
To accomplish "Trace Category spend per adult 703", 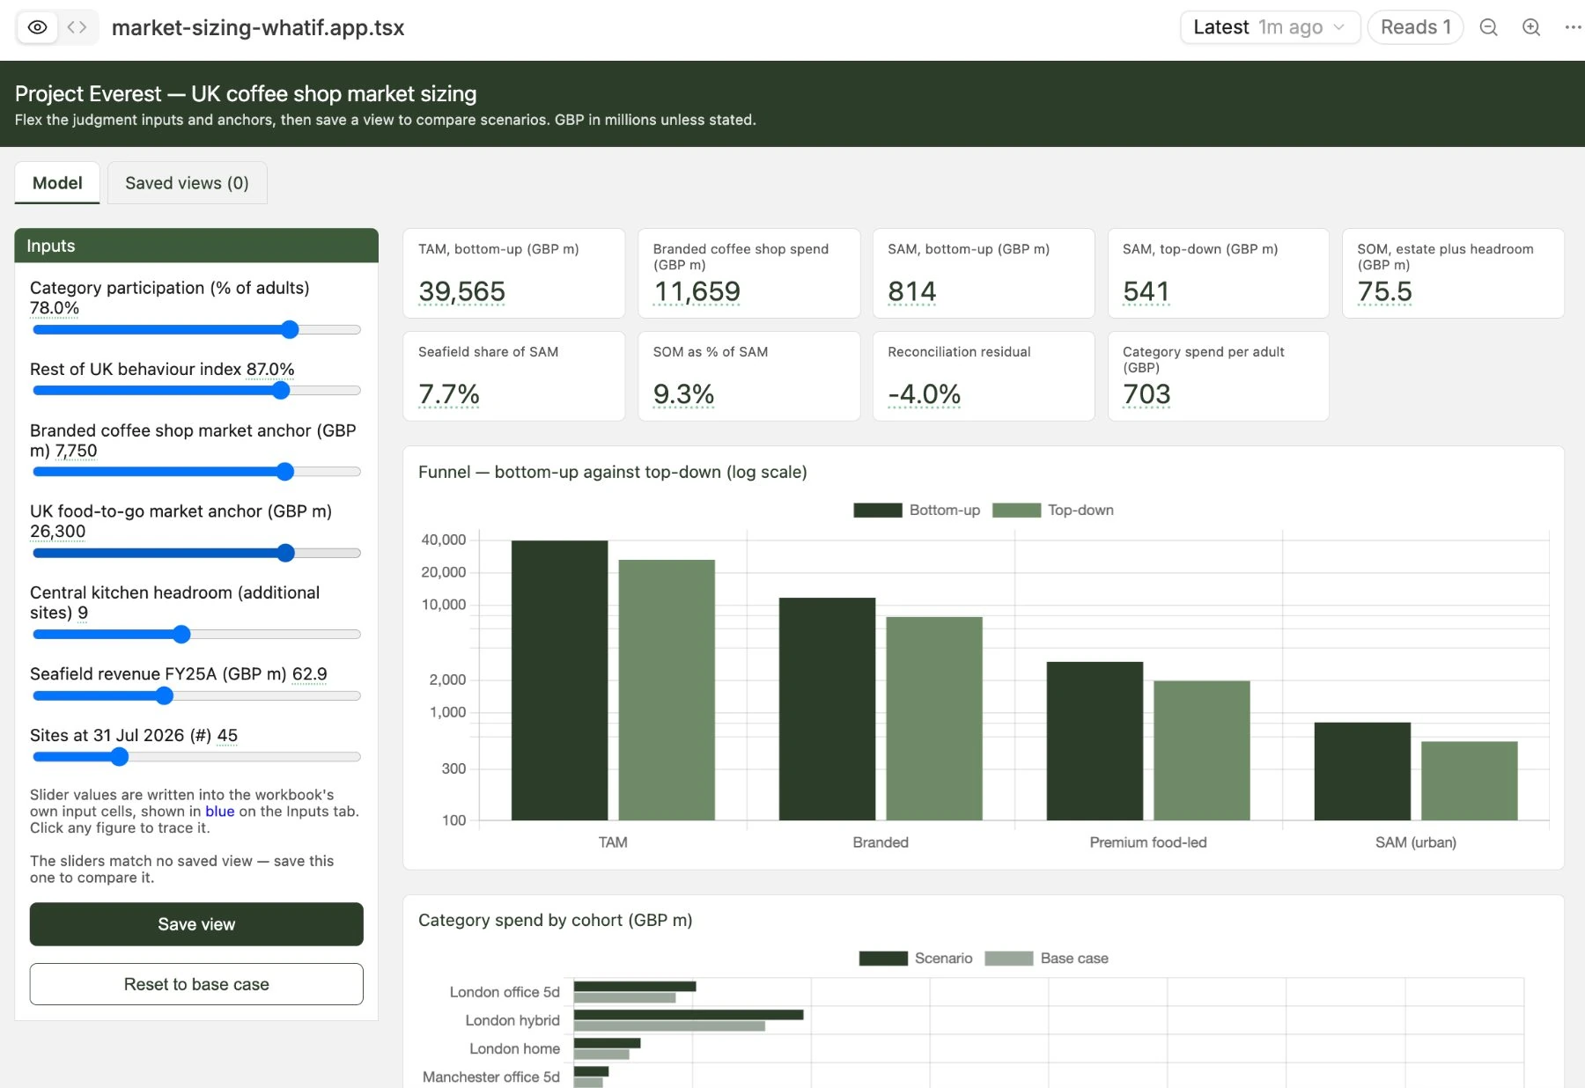I will (1146, 393).
